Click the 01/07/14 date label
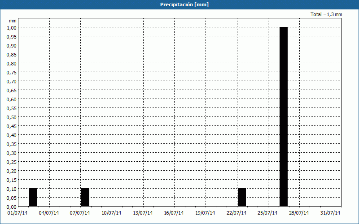The height and width of the screenshot is (224, 359). point(18,213)
